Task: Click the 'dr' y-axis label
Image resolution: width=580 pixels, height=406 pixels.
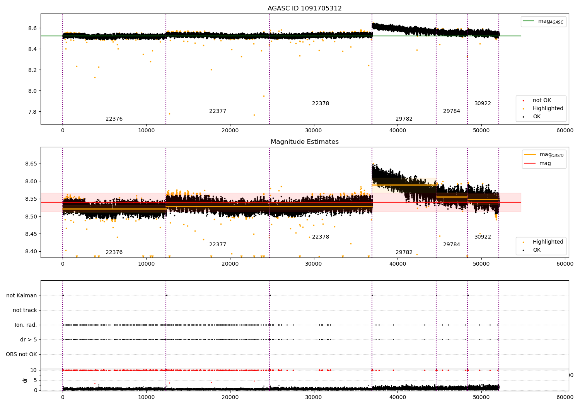Action: tap(25, 380)
